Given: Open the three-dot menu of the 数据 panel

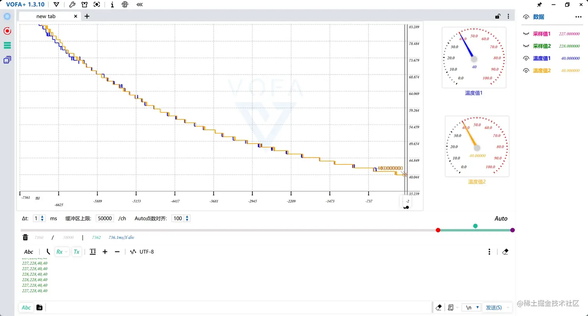Looking at the screenshot, I should [x=578, y=17].
